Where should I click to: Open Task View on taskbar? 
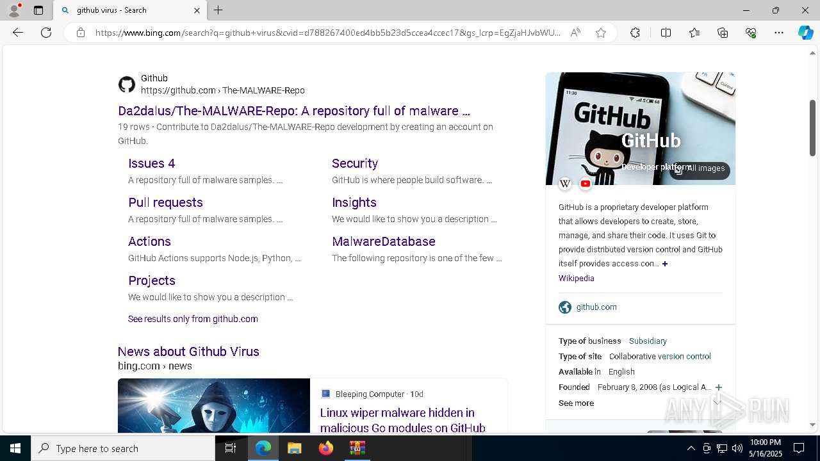tap(231, 448)
